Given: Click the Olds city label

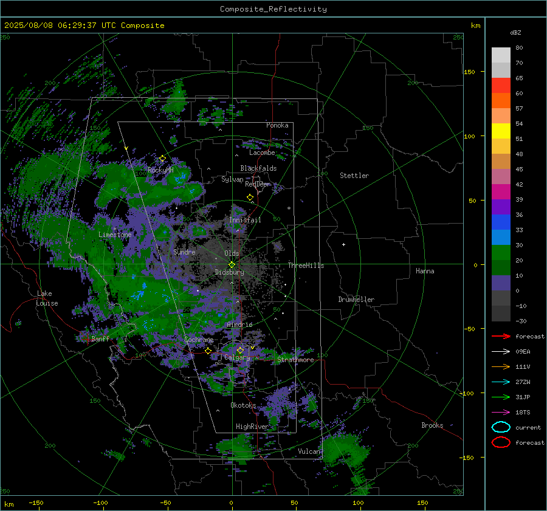Looking at the screenshot, I should coord(232,253).
